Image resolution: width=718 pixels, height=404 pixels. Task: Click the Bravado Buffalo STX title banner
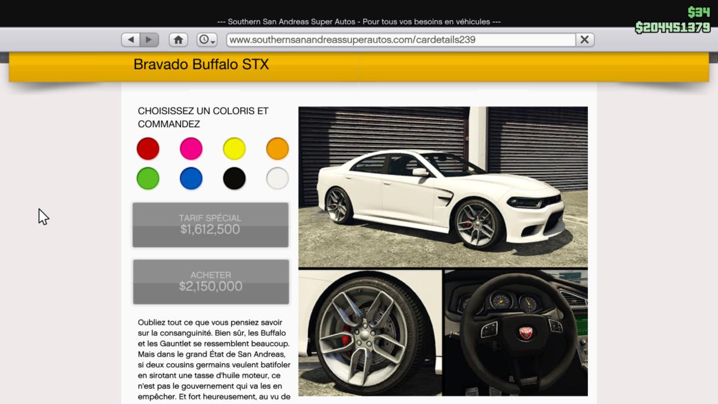point(201,64)
